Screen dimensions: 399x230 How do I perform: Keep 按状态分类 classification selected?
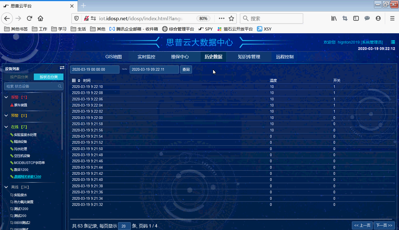click(48, 77)
